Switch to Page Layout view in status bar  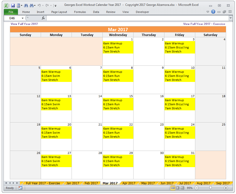[x=177, y=188]
